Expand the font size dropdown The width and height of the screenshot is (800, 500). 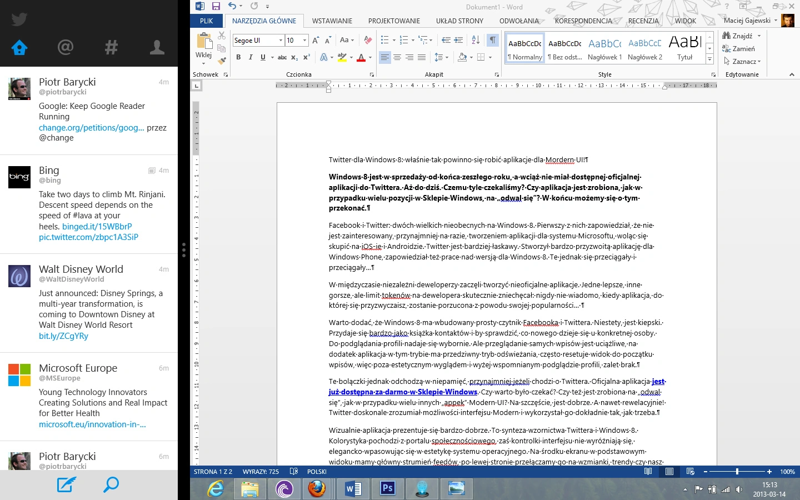pyautogui.click(x=304, y=41)
